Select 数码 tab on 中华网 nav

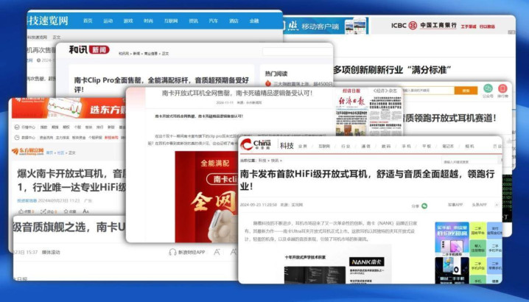pyautogui.click(x=386, y=147)
